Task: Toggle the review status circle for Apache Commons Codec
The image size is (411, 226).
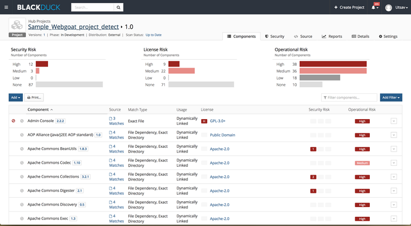Action: [22, 163]
